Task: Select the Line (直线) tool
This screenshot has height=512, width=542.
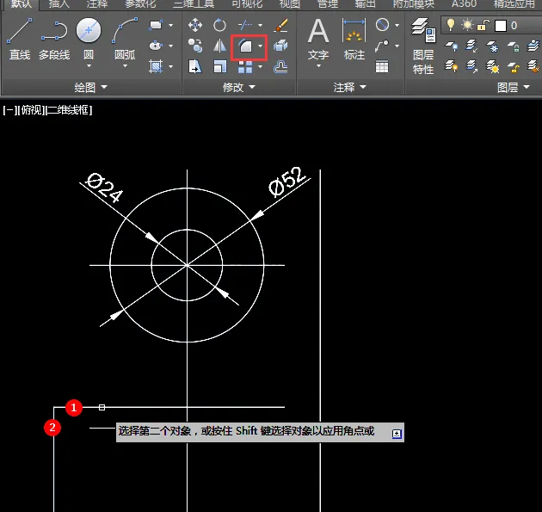Action: point(19,39)
